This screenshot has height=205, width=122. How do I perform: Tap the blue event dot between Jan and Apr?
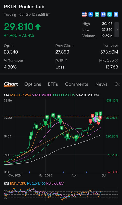pyautogui.click(x=63, y=172)
